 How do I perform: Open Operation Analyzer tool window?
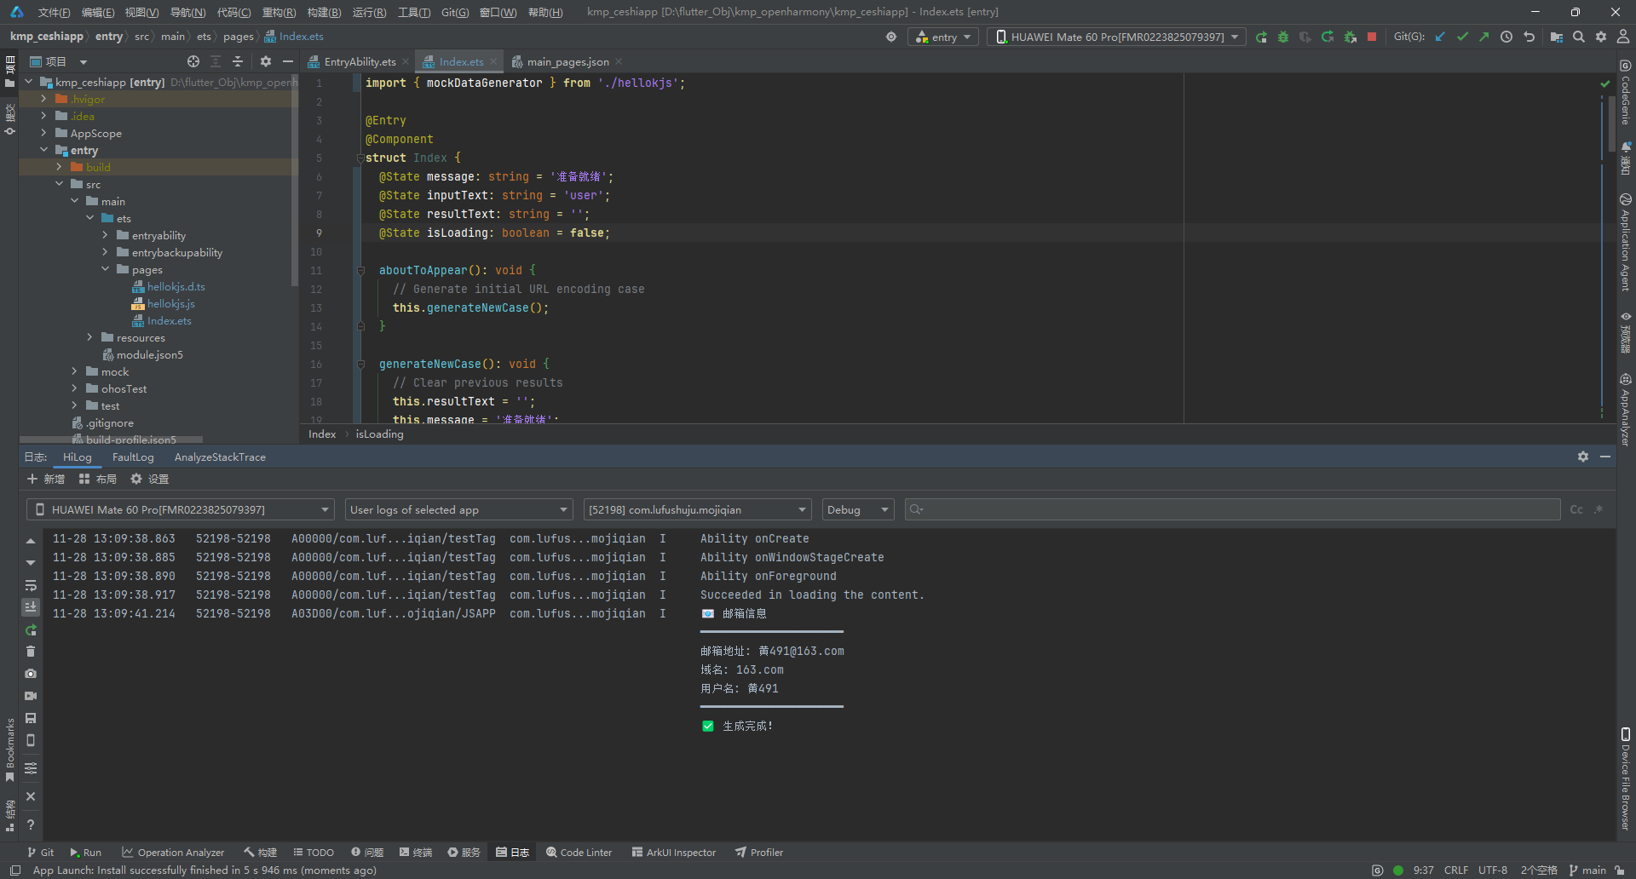tap(173, 852)
